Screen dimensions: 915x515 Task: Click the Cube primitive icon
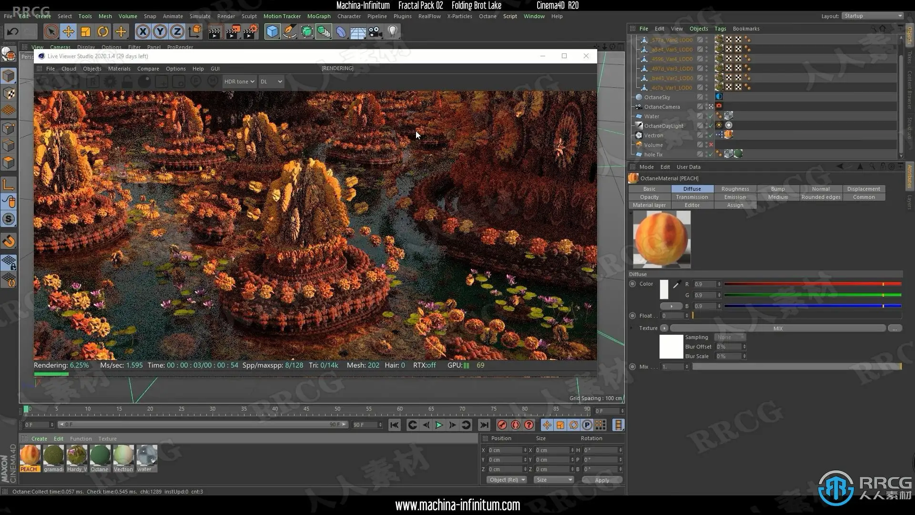272,32
